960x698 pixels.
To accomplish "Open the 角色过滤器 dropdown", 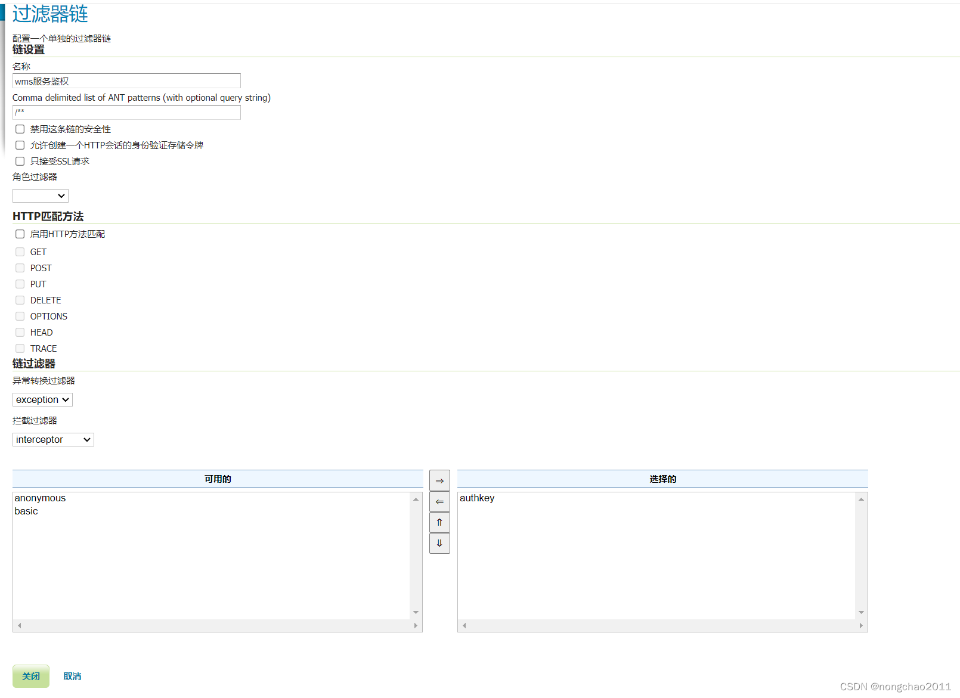I will [40, 196].
